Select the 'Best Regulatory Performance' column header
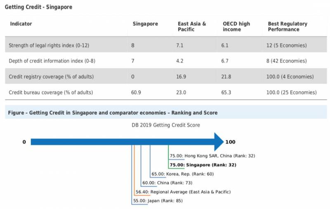Viewport: 330px width, 209px height. (x=288, y=27)
